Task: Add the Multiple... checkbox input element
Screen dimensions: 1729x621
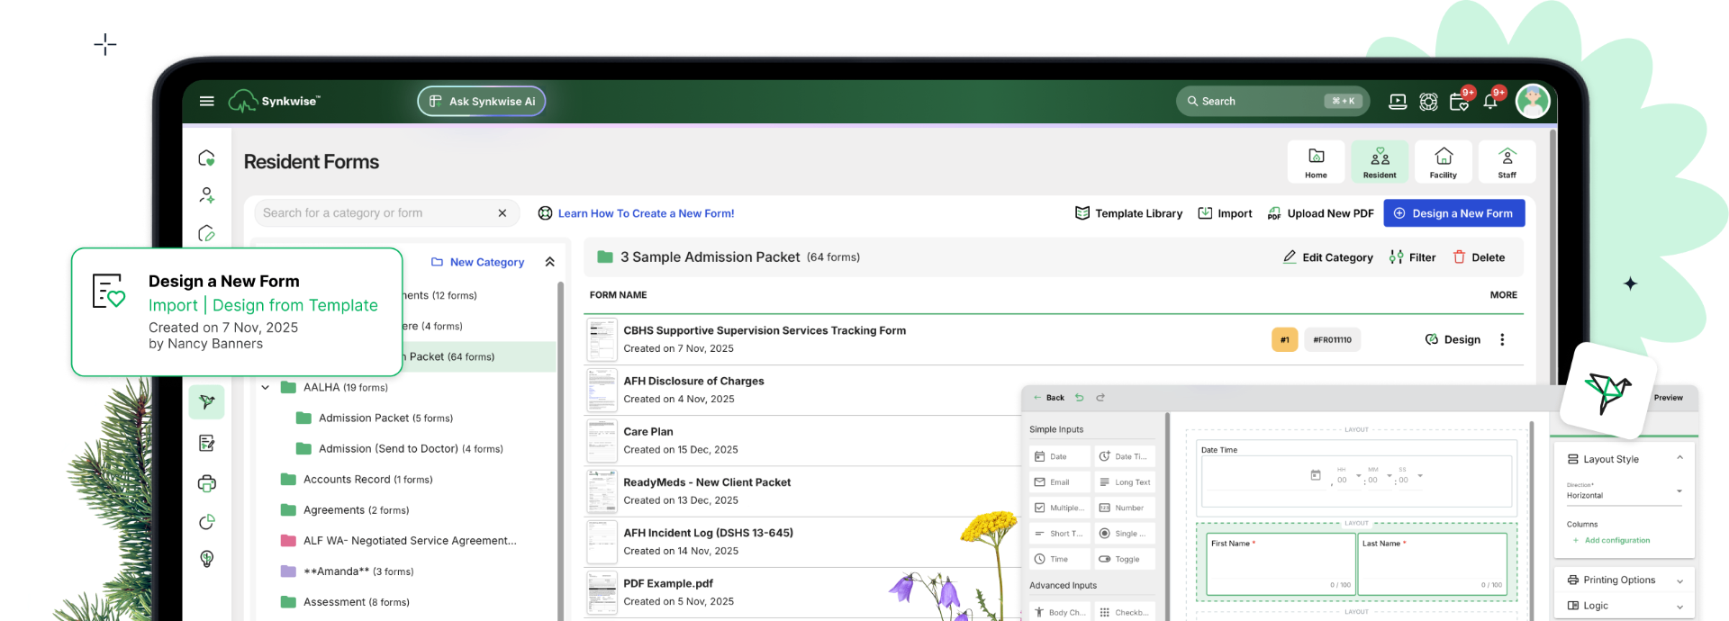Action: coord(1059,508)
